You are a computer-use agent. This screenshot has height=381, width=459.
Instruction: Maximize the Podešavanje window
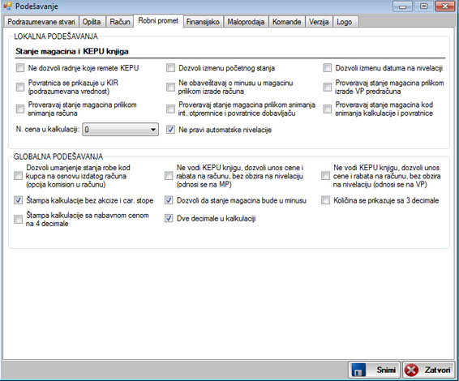pos(423,6)
